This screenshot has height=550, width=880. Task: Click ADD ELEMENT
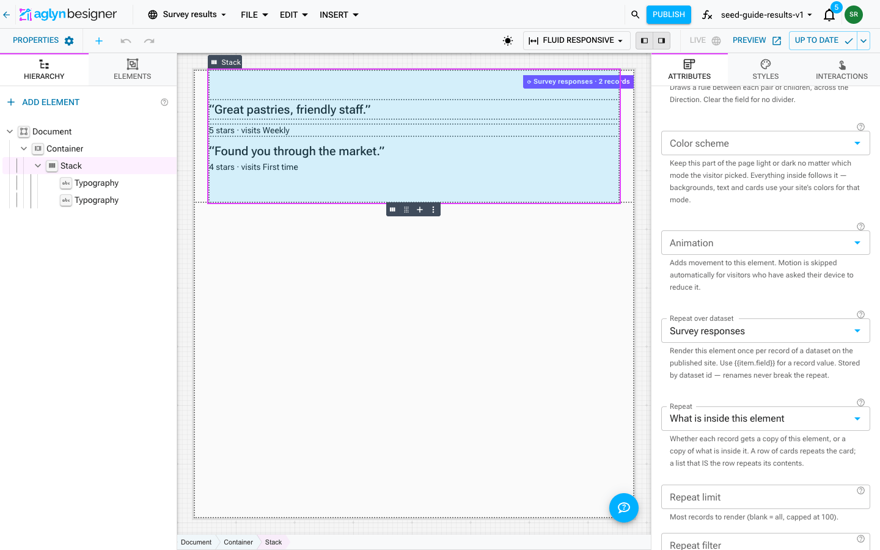pyautogui.click(x=43, y=102)
